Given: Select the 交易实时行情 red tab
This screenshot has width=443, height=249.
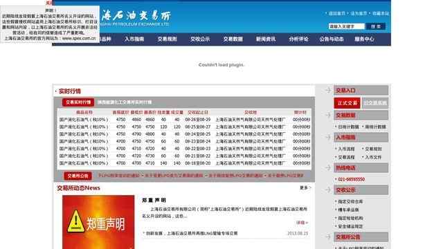Looking at the screenshot, I should coord(78,102).
